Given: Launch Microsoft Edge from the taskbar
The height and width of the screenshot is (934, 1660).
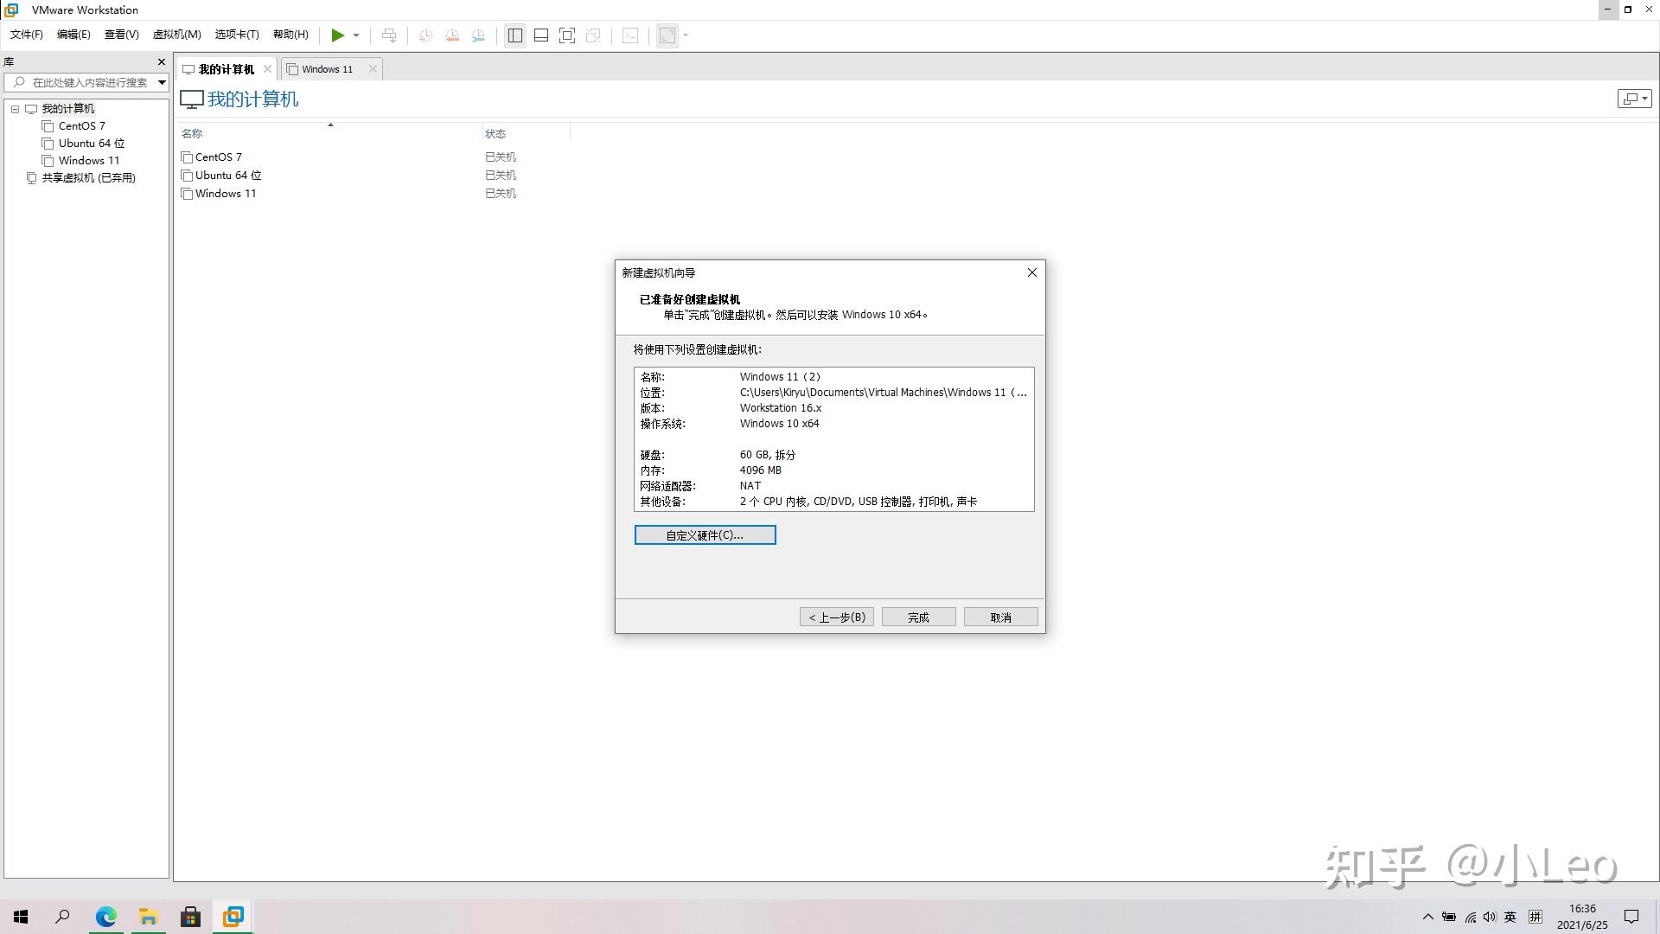Looking at the screenshot, I should 105,917.
